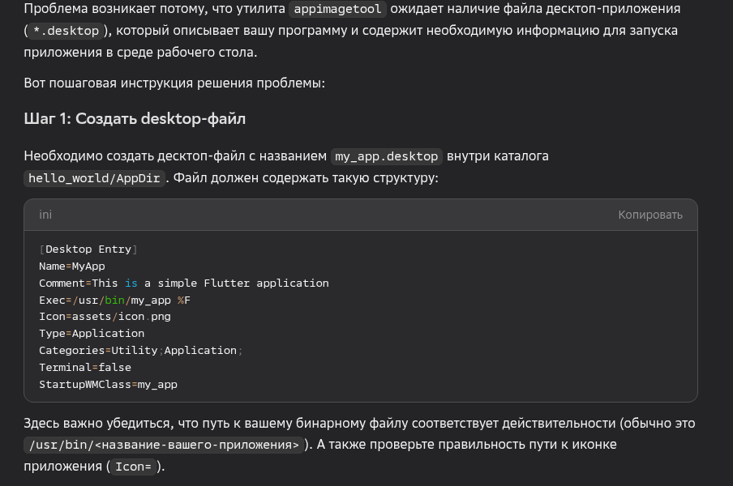This screenshot has width=733, height=486.
Task: Click the inline code Icon= at bottom
Action: click(134, 467)
